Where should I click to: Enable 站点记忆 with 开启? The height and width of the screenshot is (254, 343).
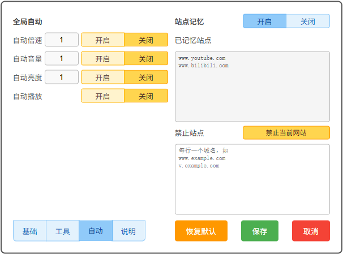point(264,21)
